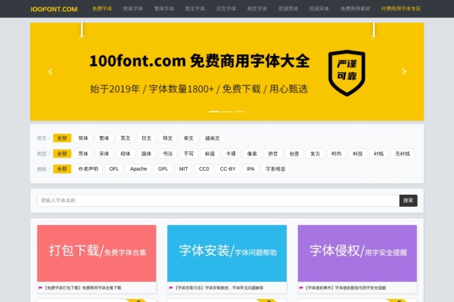The image size is (454, 302).
Task: Filter language by 越南文
Action: (212, 138)
